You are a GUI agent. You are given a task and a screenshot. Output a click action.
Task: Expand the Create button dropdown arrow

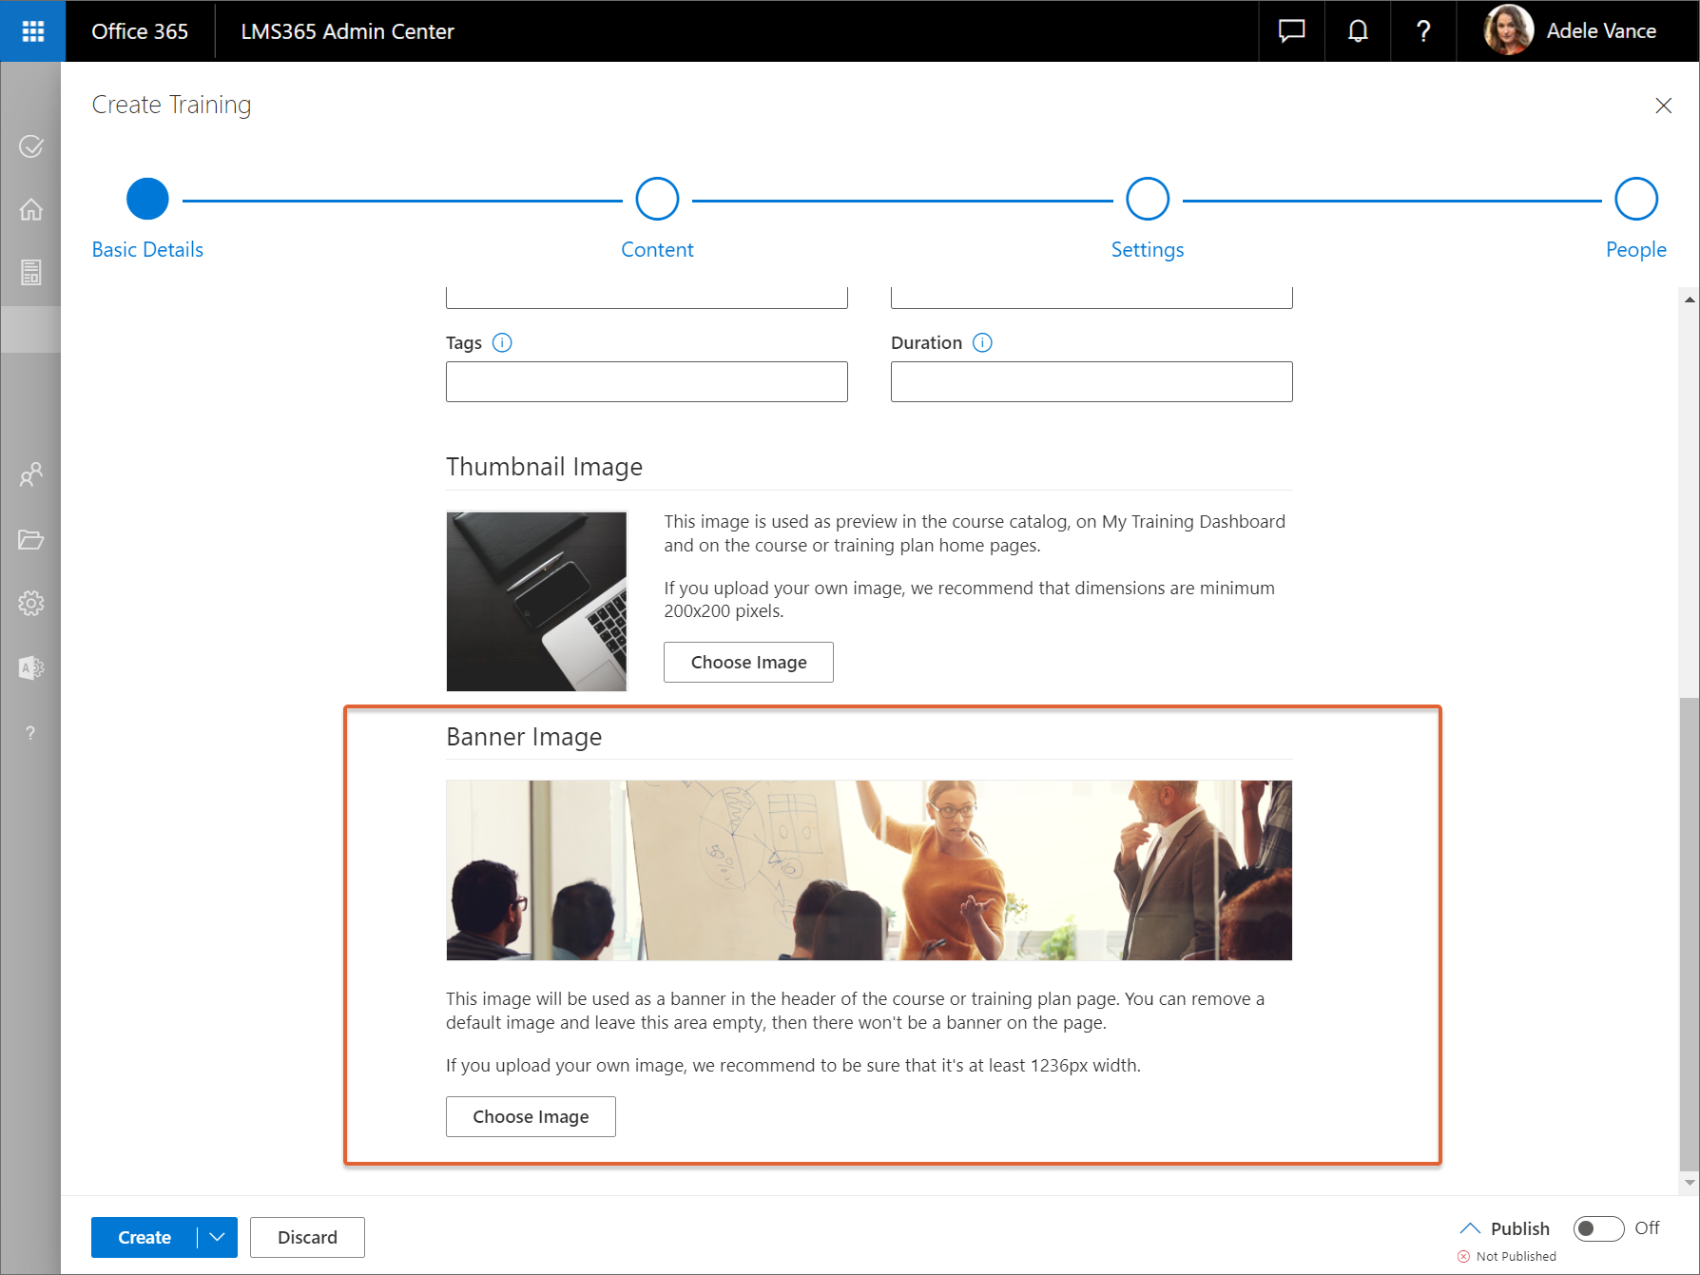(x=218, y=1237)
